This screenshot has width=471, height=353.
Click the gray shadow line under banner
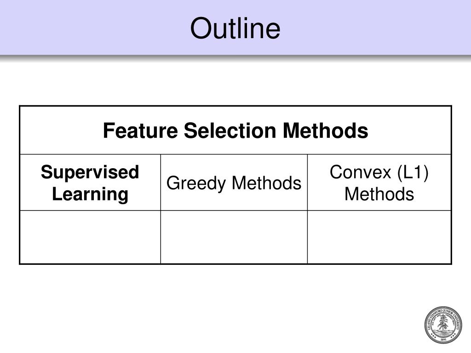pyautogui.click(x=235, y=58)
